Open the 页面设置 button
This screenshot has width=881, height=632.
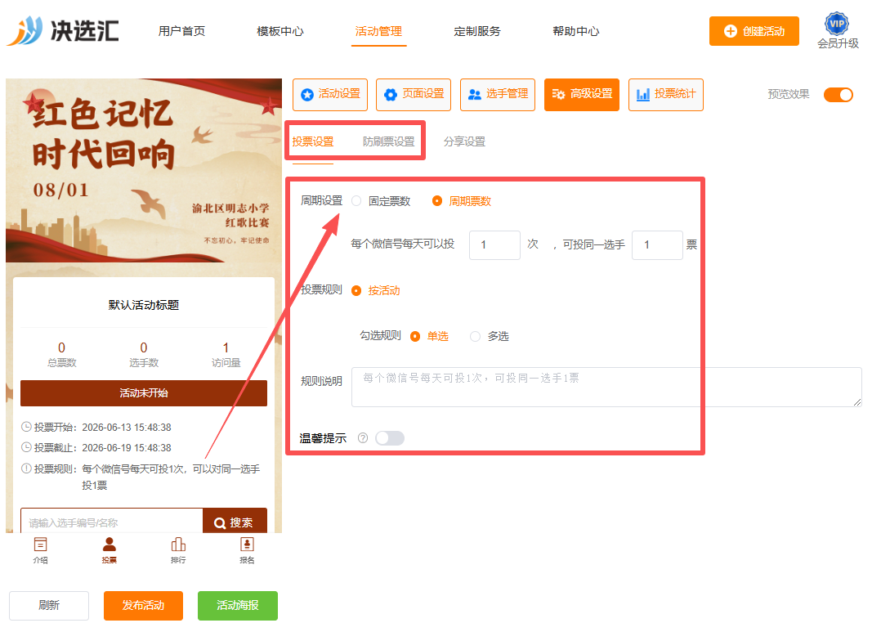point(414,95)
